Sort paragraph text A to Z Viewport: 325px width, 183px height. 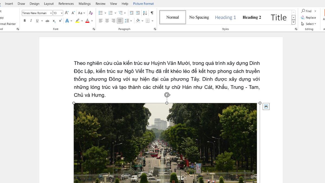coord(145,13)
